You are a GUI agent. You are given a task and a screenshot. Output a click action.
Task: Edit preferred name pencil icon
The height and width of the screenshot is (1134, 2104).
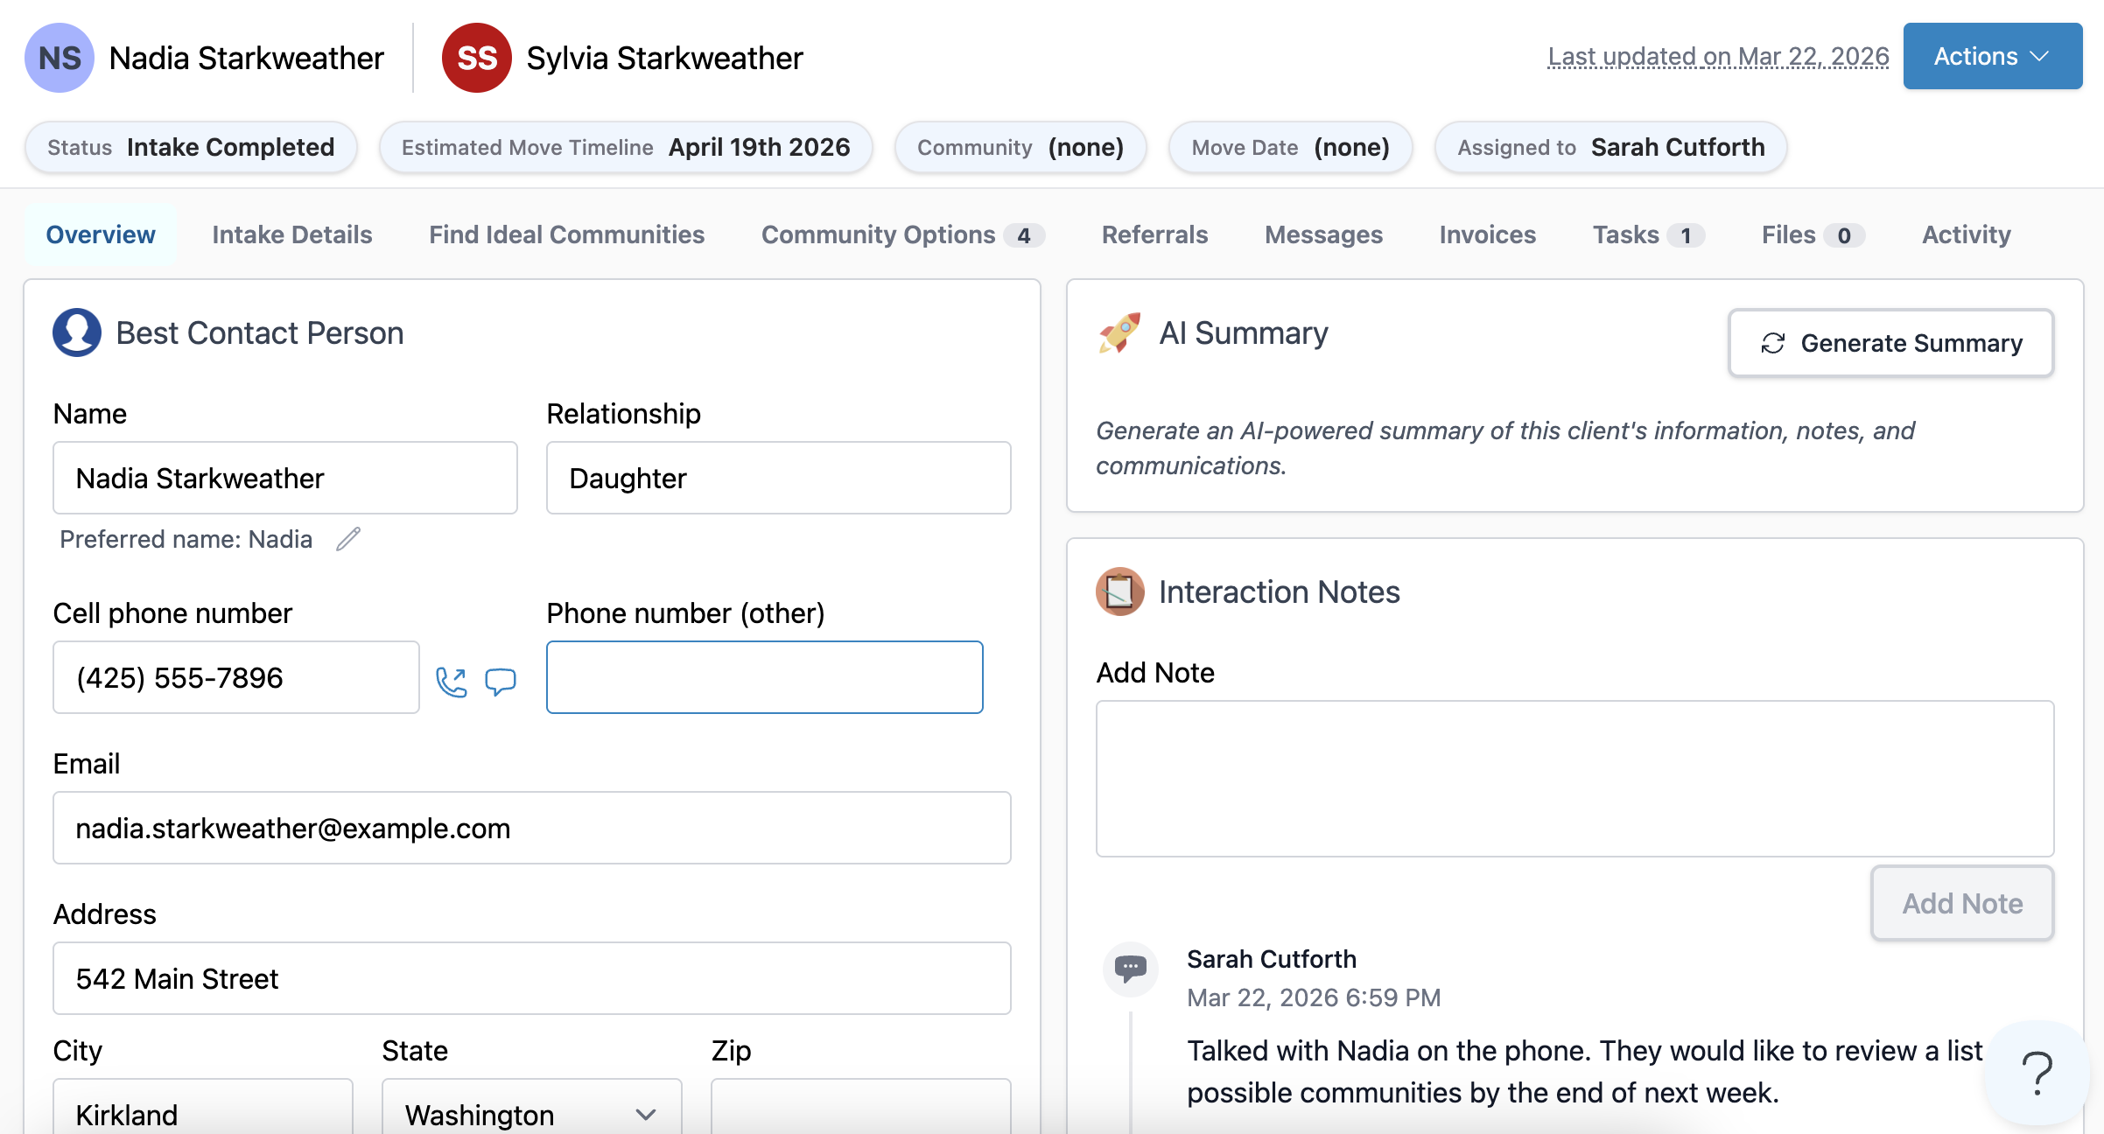(x=348, y=539)
